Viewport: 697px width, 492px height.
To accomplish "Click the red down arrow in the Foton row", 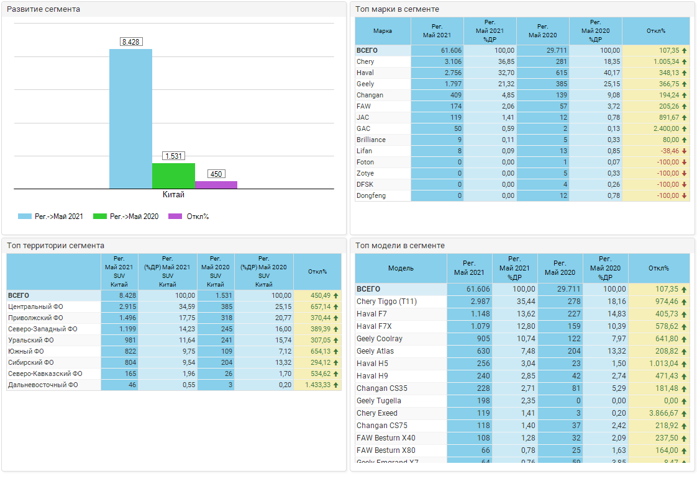I will pos(684,163).
